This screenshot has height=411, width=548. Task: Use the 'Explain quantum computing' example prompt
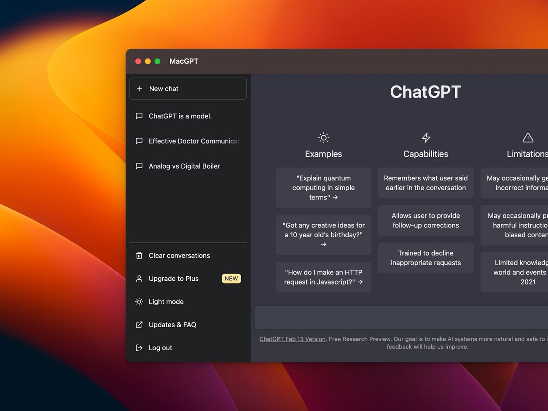[324, 188]
